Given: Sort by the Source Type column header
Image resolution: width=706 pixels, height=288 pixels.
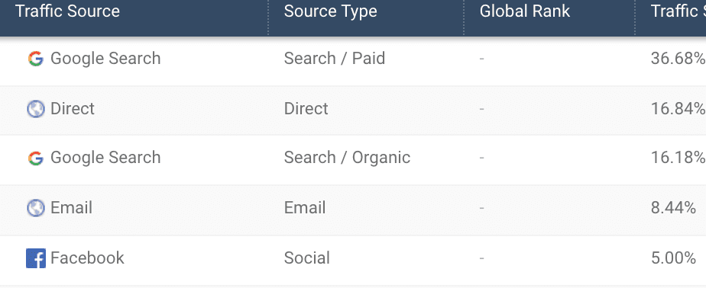Looking at the screenshot, I should (x=331, y=11).
